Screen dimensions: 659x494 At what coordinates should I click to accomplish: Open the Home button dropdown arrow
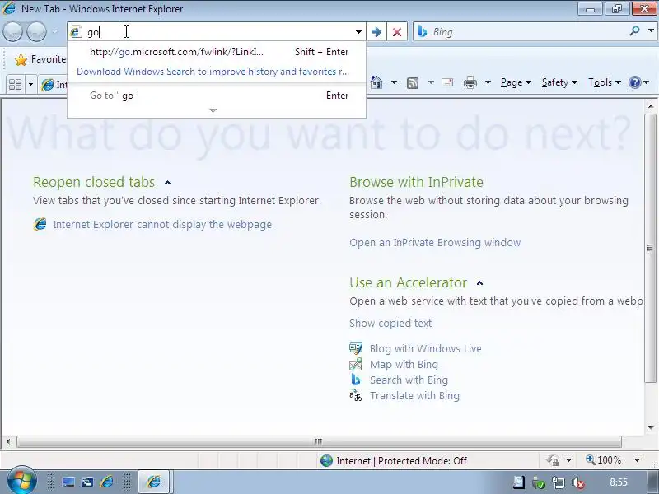click(x=394, y=82)
